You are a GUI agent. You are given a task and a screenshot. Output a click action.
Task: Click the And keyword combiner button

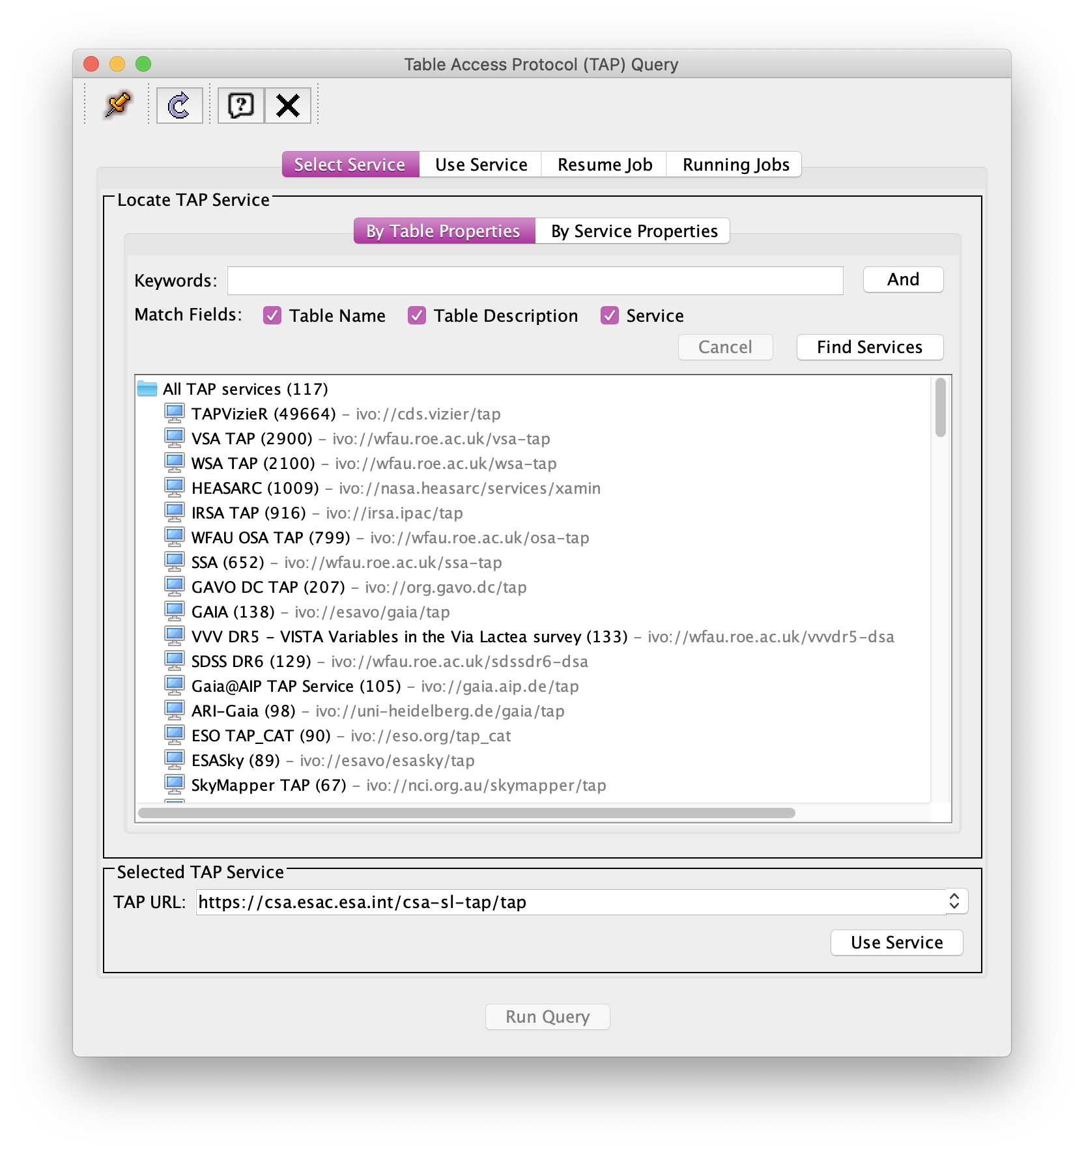pyautogui.click(x=903, y=279)
